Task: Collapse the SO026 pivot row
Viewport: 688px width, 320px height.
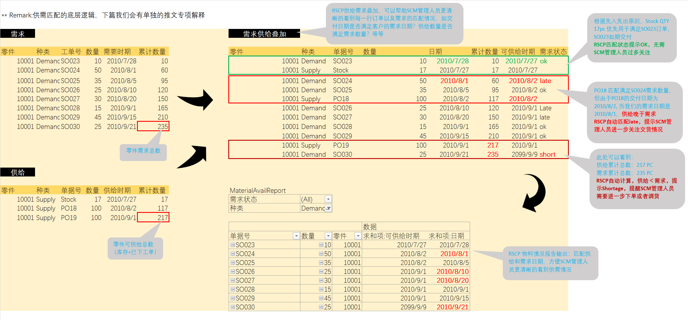Action: tap(233, 272)
